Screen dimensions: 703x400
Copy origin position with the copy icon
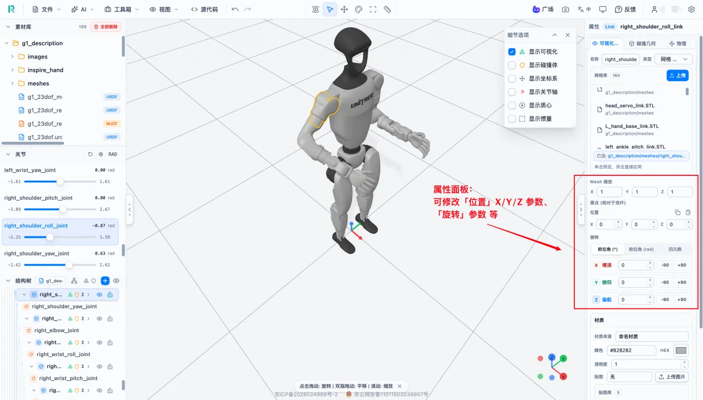click(x=678, y=212)
